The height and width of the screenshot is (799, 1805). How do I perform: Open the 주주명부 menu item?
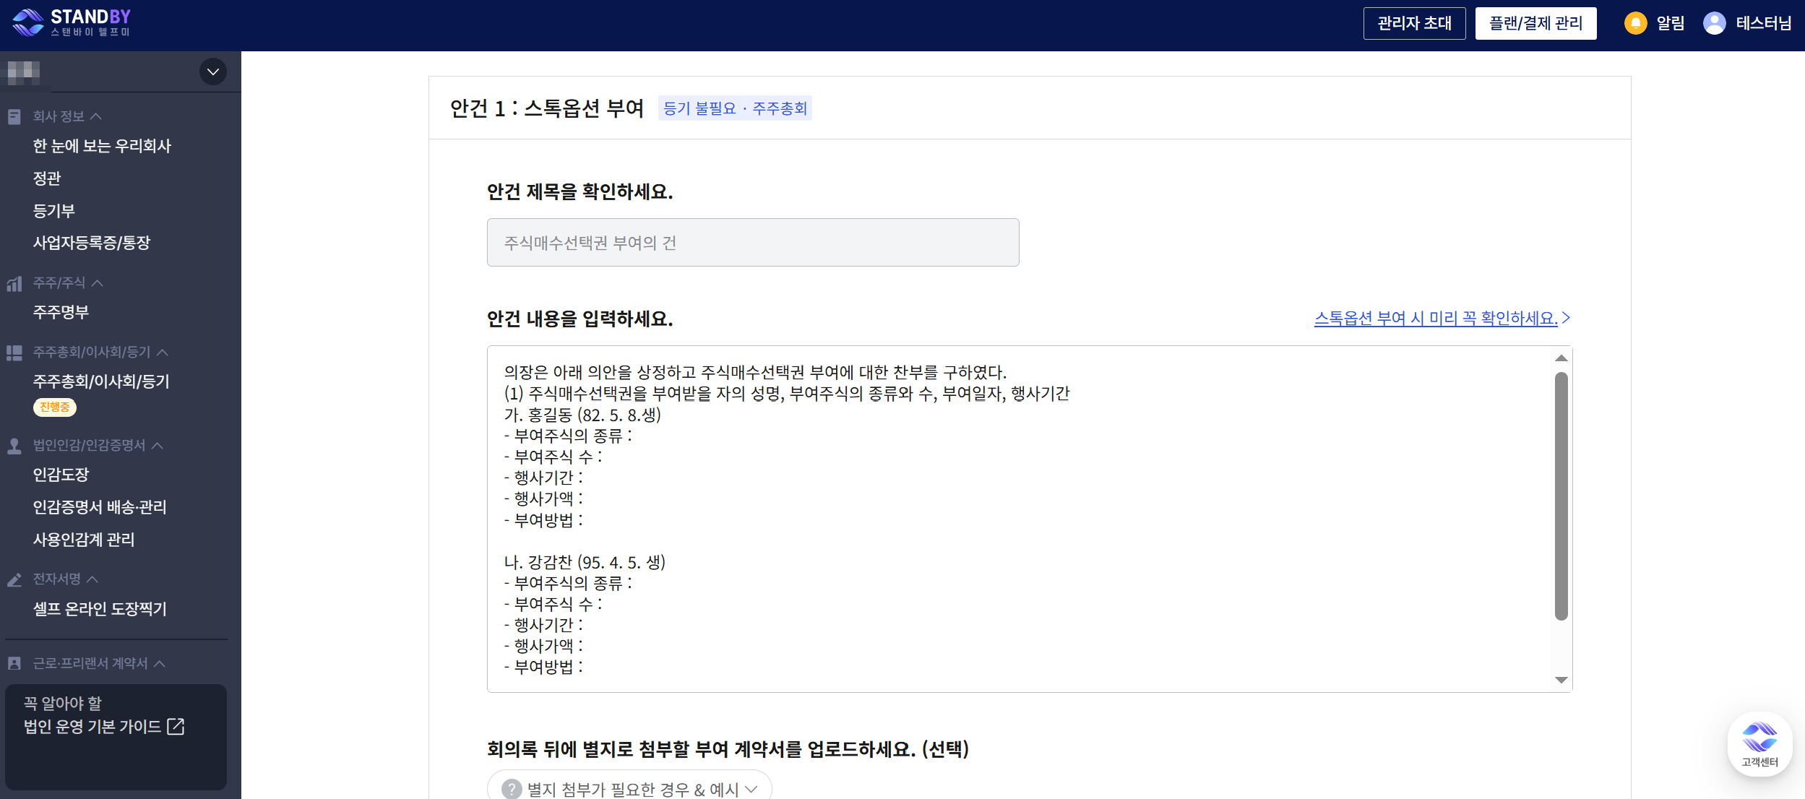tap(61, 312)
